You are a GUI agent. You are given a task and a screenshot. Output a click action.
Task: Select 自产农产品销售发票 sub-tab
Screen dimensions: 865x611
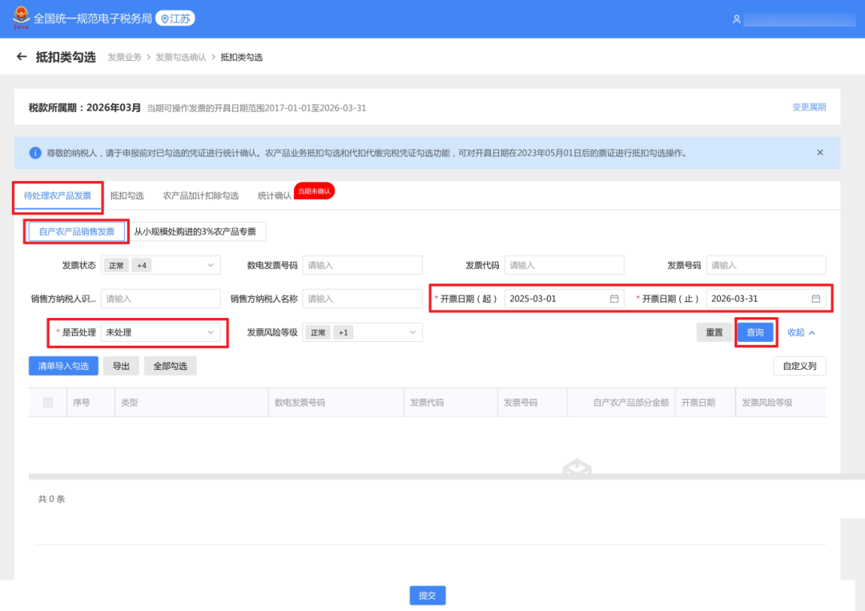tap(77, 231)
